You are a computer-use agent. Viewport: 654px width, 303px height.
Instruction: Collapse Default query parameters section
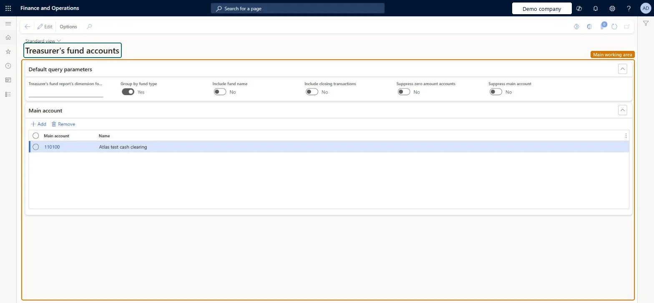click(x=622, y=69)
